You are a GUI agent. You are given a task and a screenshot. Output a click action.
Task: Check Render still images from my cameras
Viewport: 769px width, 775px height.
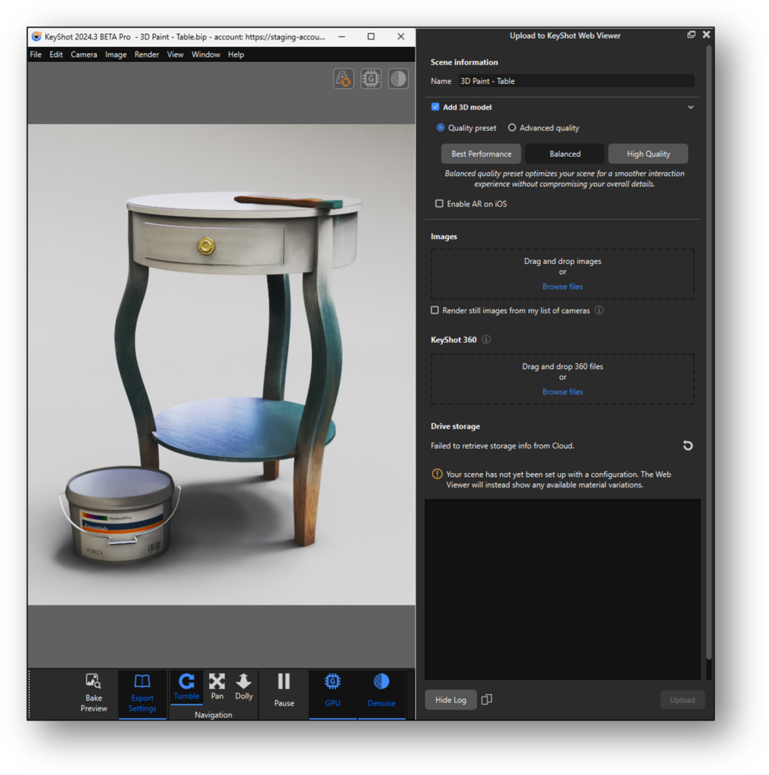[x=435, y=310]
